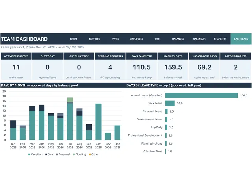Click the Floating legend color swatch
Image resolution: width=252 pixels, height=189 pixels.
point(74,154)
